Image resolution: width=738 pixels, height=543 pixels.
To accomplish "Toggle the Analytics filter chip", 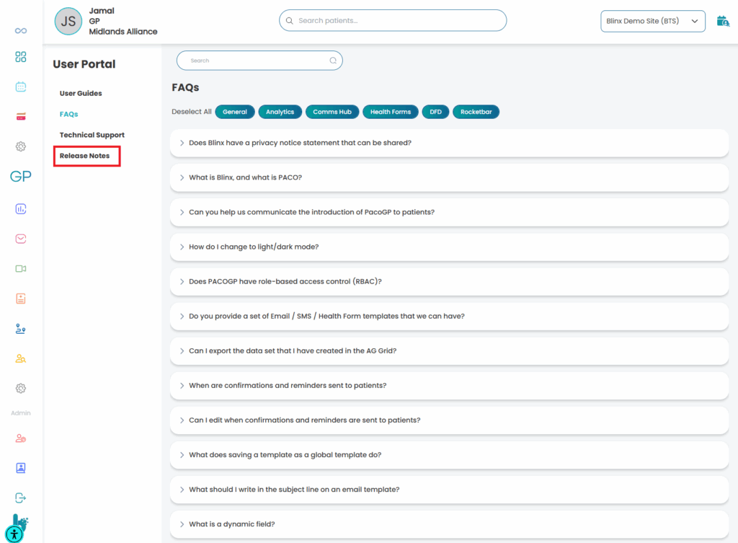I will pos(280,112).
